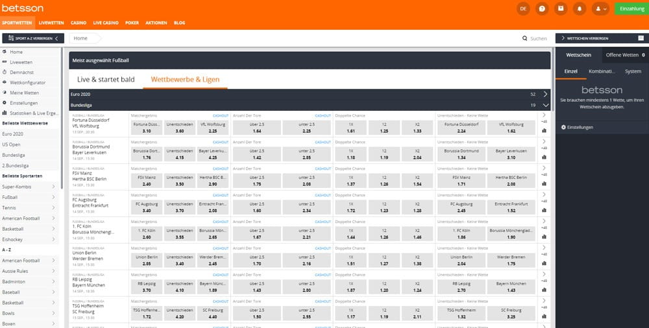This screenshot has height=328, width=649.
Task: Open the help question mark icon
Action: [x=542, y=8]
